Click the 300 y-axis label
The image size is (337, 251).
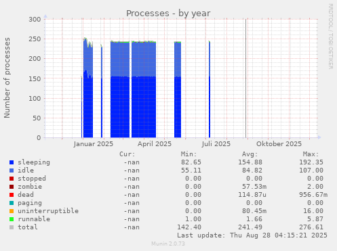(x=35, y=20)
